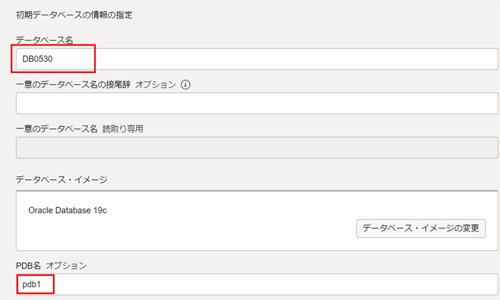Focus the PDB名 input field
Image resolution: width=500 pixels, height=300 pixels.
point(275,284)
